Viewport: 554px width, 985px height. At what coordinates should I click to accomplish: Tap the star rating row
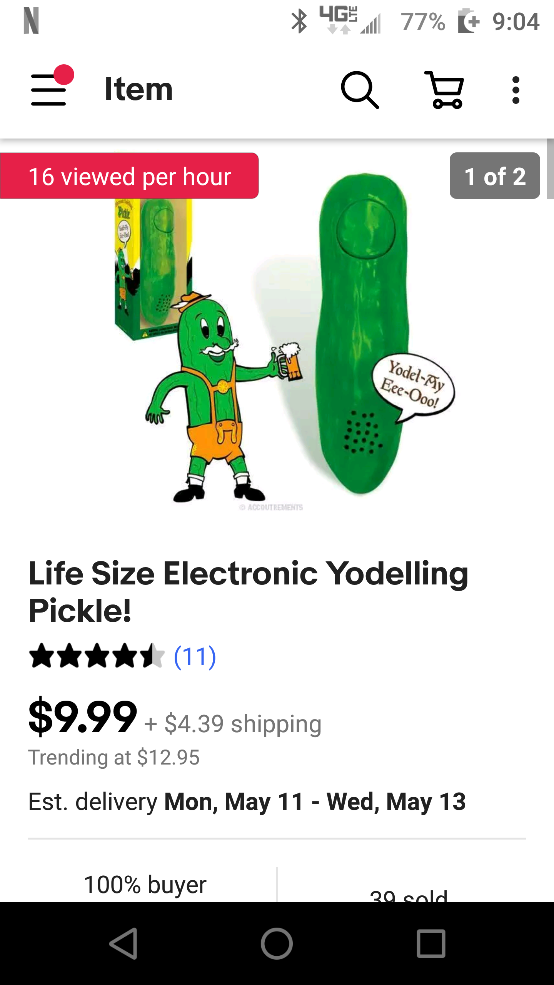click(x=97, y=656)
